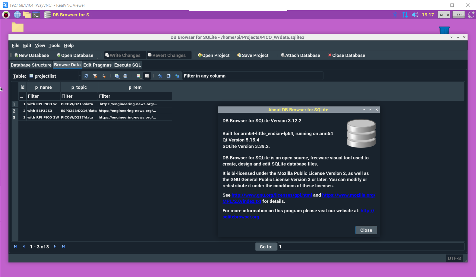Click the p_topic Filter field
Image resolution: width=476 pixels, height=277 pixels.
pyautogui.click(x=79, y=96)
